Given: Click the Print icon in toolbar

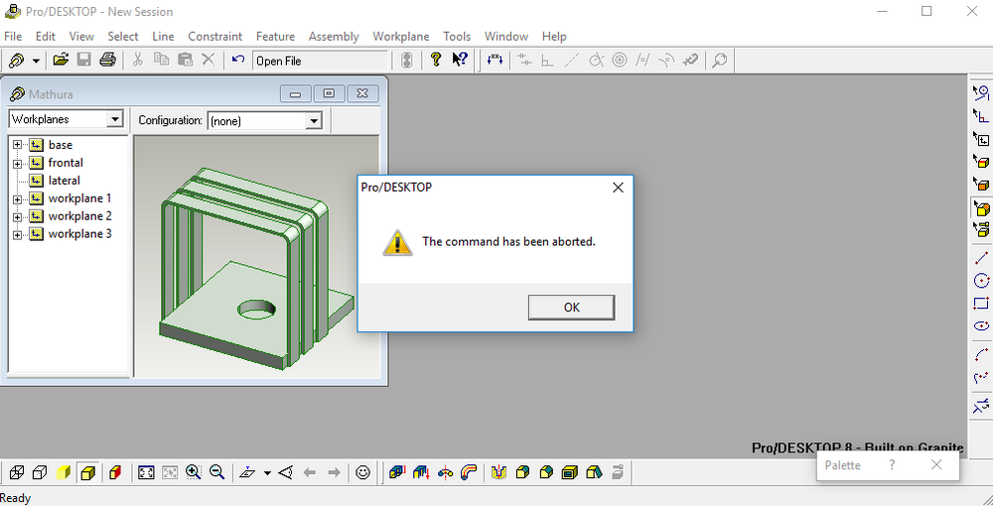Looking at the screenshot, I should 107,61.
